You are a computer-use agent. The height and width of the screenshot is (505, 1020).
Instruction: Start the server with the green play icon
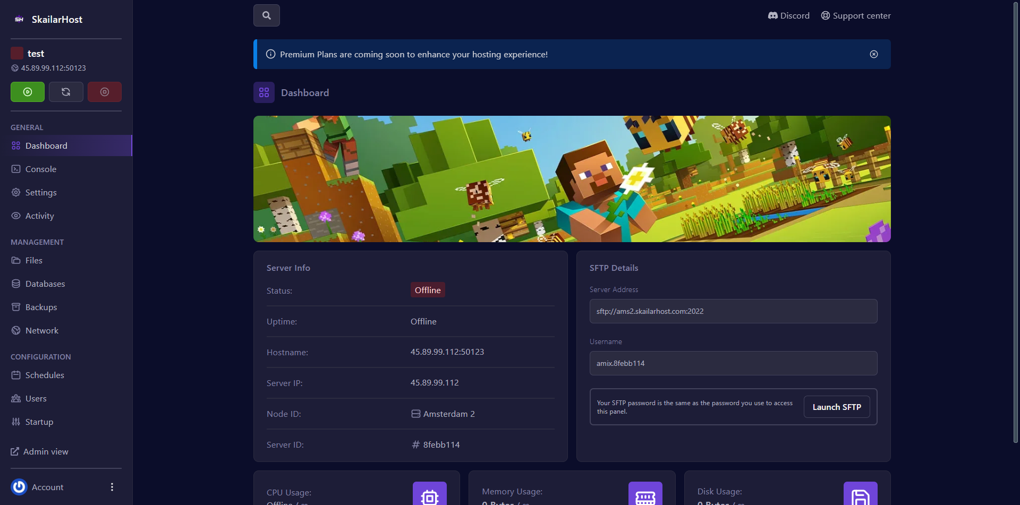[x=27, y=91]
